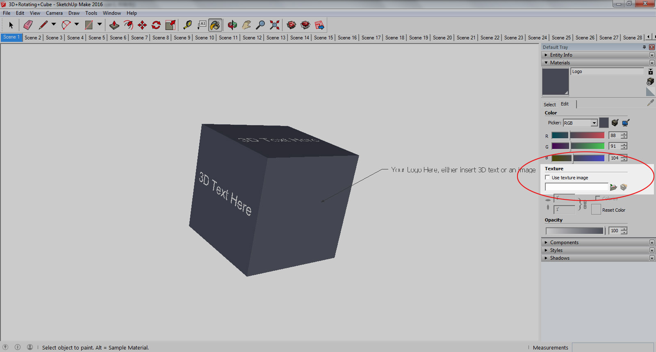Open the Camera menu
Screen dimensions: 656x352
pyautogui.click(x=54, y=13)
